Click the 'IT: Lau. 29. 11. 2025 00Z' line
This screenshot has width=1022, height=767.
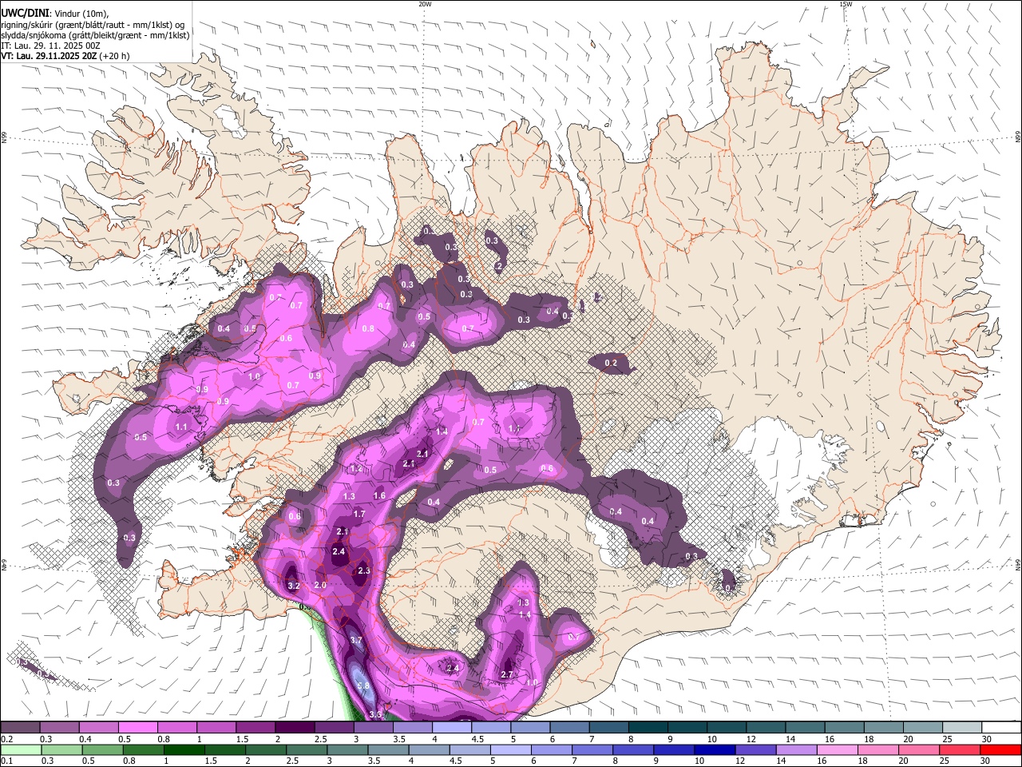(50, 46)
